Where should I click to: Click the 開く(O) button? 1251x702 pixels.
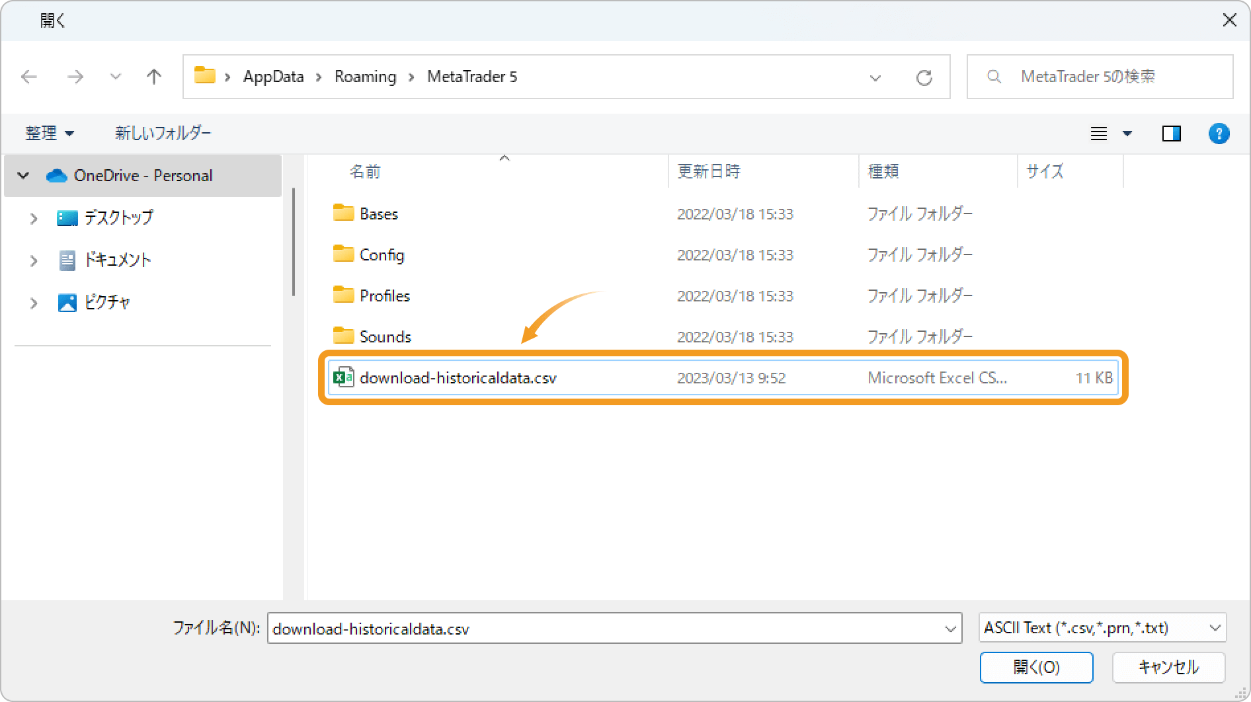coord(1036,668)
